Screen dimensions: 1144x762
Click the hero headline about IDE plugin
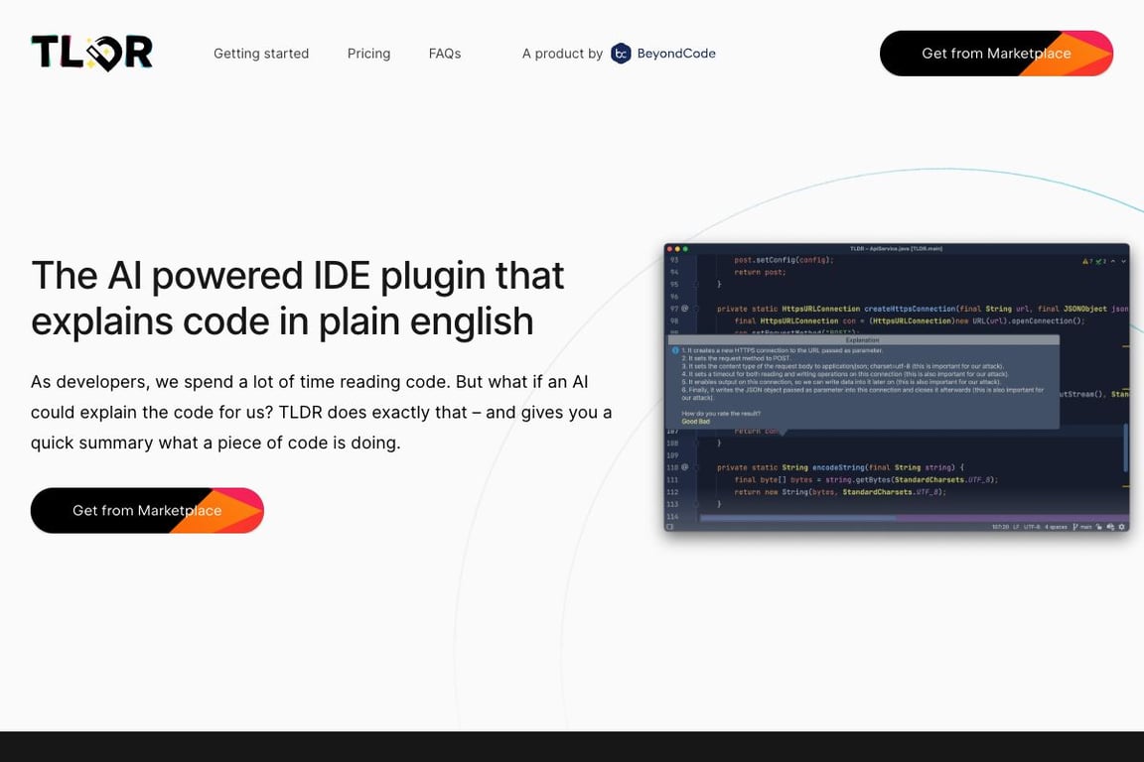297,299
